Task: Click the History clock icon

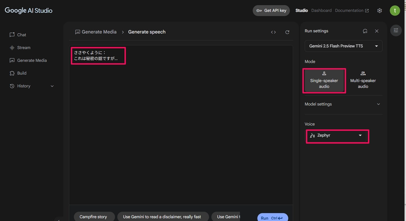Action: coord(12,86)
